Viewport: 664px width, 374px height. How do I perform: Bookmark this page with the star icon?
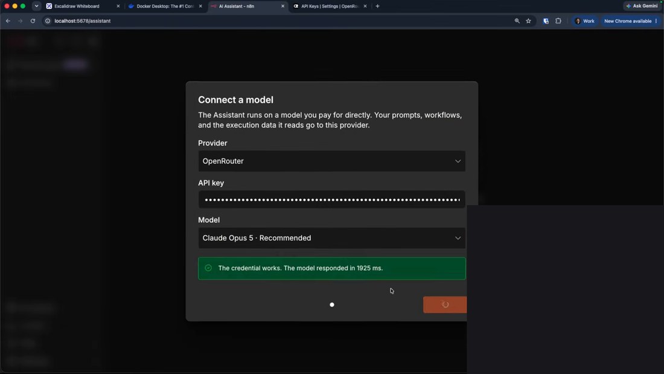tap(529, 21)
